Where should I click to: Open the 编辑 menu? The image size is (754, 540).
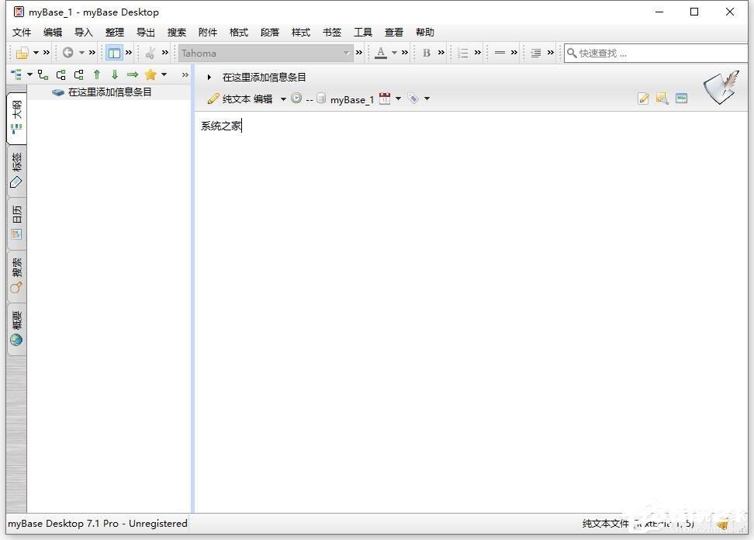(x=53, y=33)
